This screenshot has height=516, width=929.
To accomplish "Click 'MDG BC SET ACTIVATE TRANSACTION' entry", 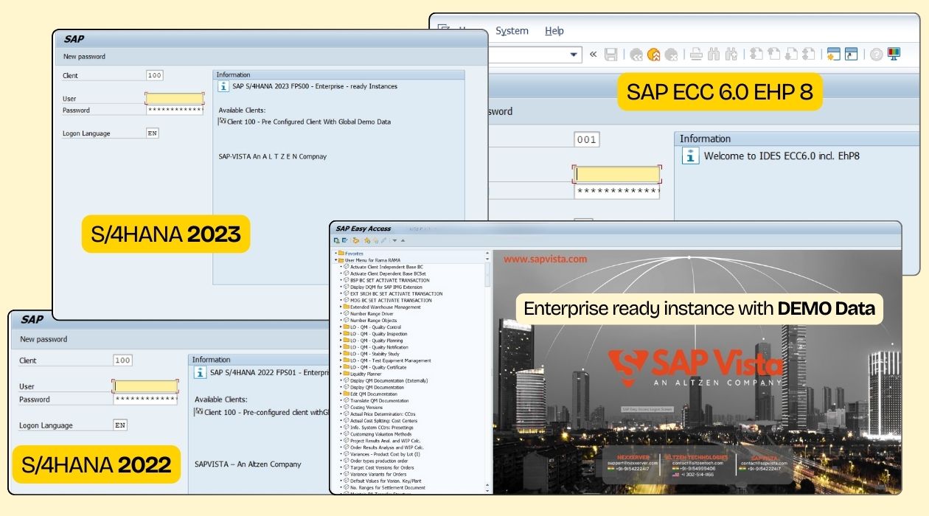I will point(391,301).
